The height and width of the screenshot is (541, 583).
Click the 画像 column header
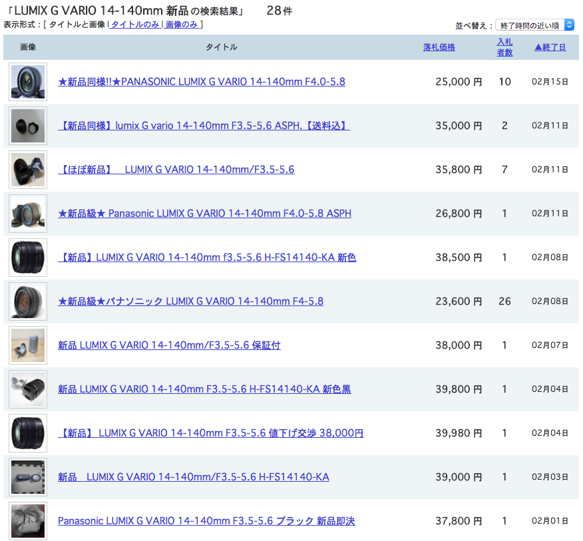pyautogui.click(x=28, y=47)
